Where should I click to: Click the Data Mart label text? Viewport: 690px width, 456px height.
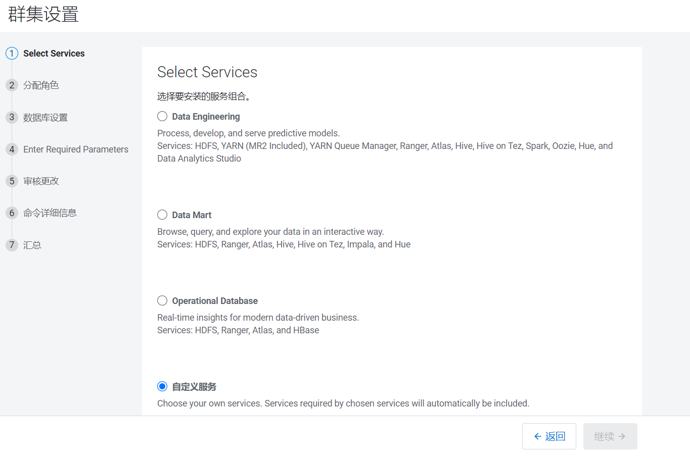click(x=192, y=215)
